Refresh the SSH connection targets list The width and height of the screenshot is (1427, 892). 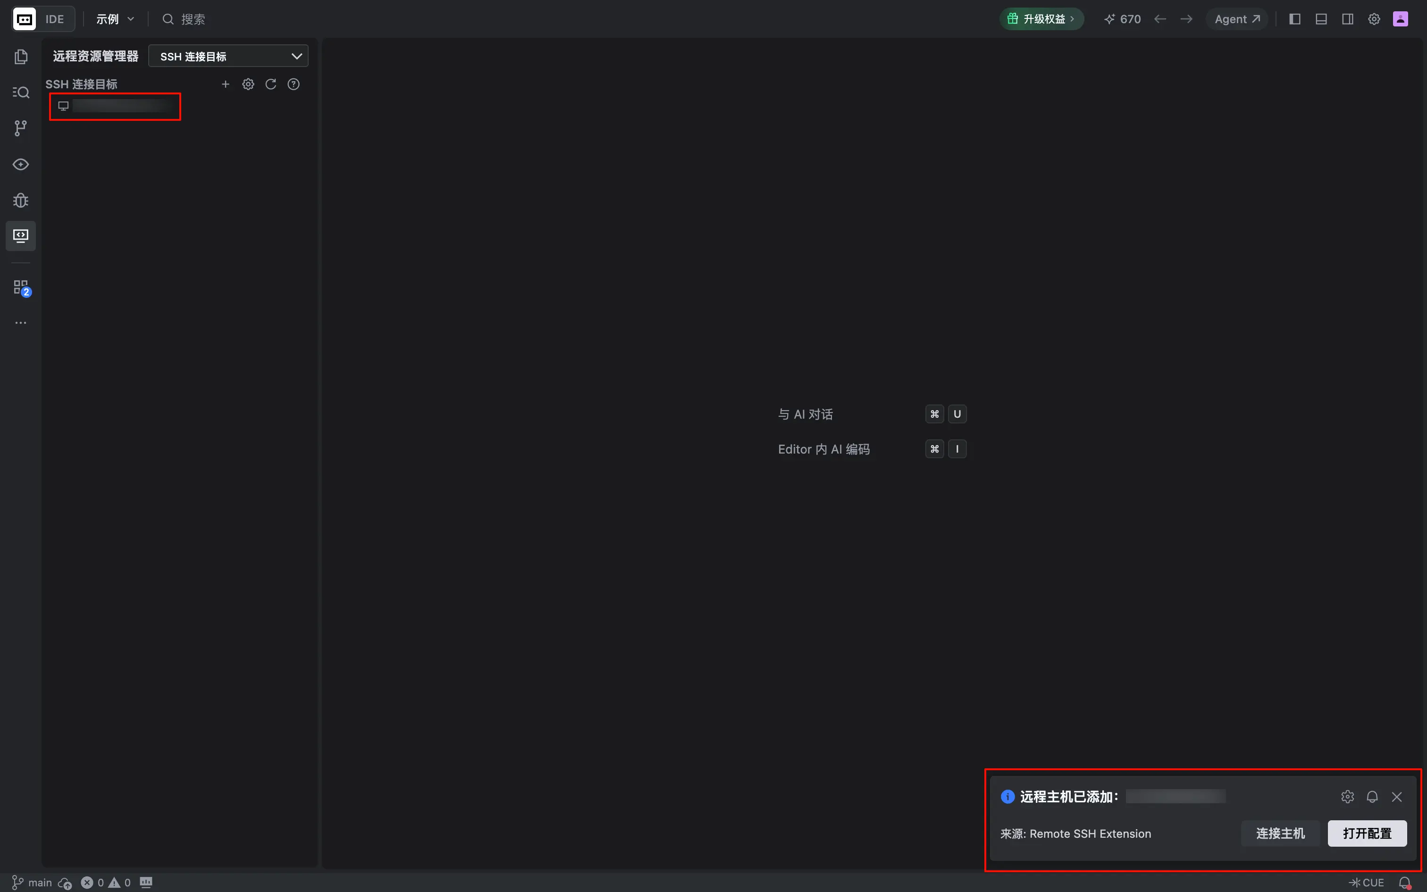(271, 84)
